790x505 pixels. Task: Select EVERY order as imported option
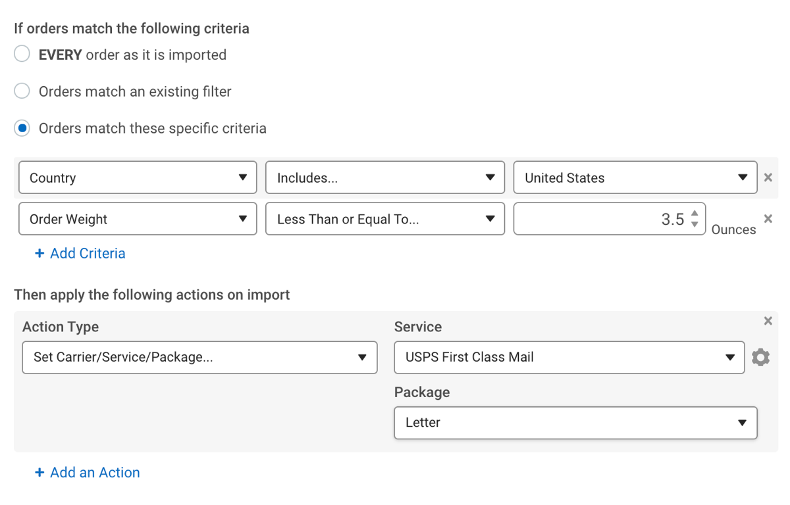22,54
